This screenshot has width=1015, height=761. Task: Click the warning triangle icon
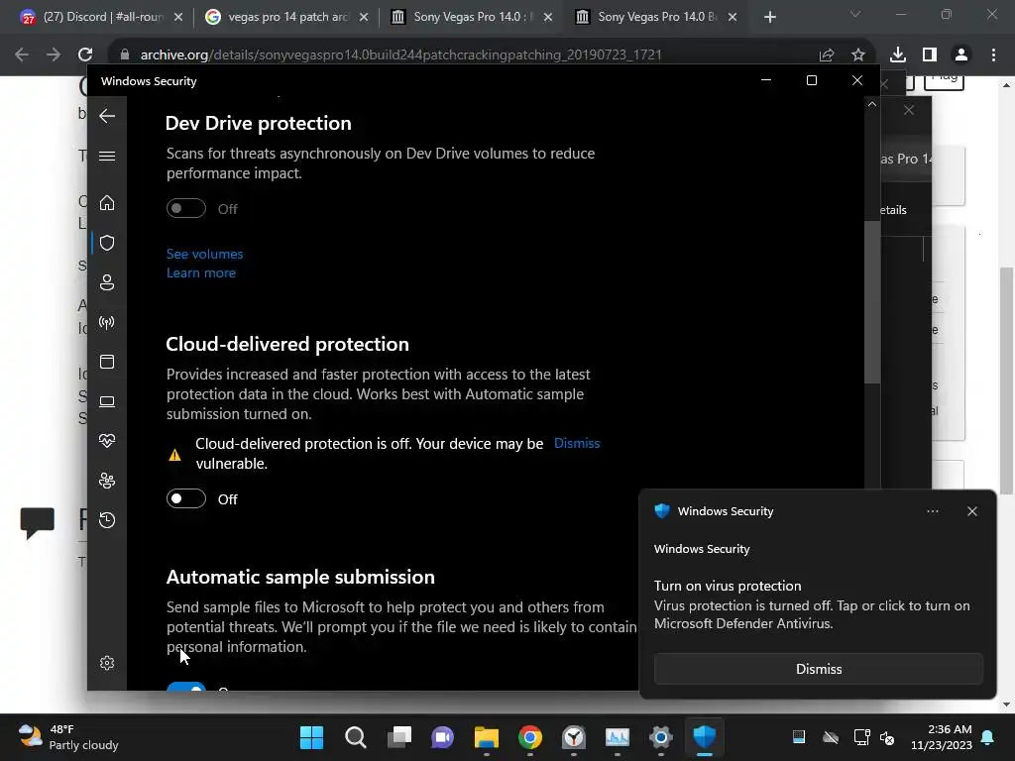click(174, 455)
